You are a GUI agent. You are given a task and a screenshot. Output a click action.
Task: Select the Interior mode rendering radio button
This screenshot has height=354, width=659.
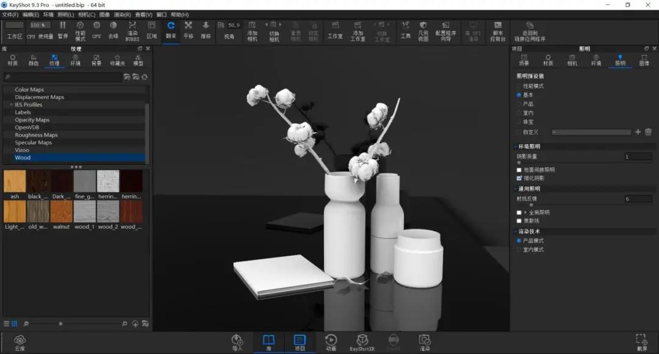click(x=519, y=250)
